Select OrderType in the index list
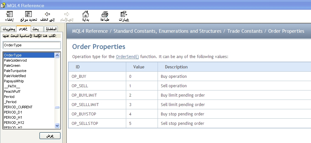311x143 pixels. pyautogui.click(x=29, y=55)
